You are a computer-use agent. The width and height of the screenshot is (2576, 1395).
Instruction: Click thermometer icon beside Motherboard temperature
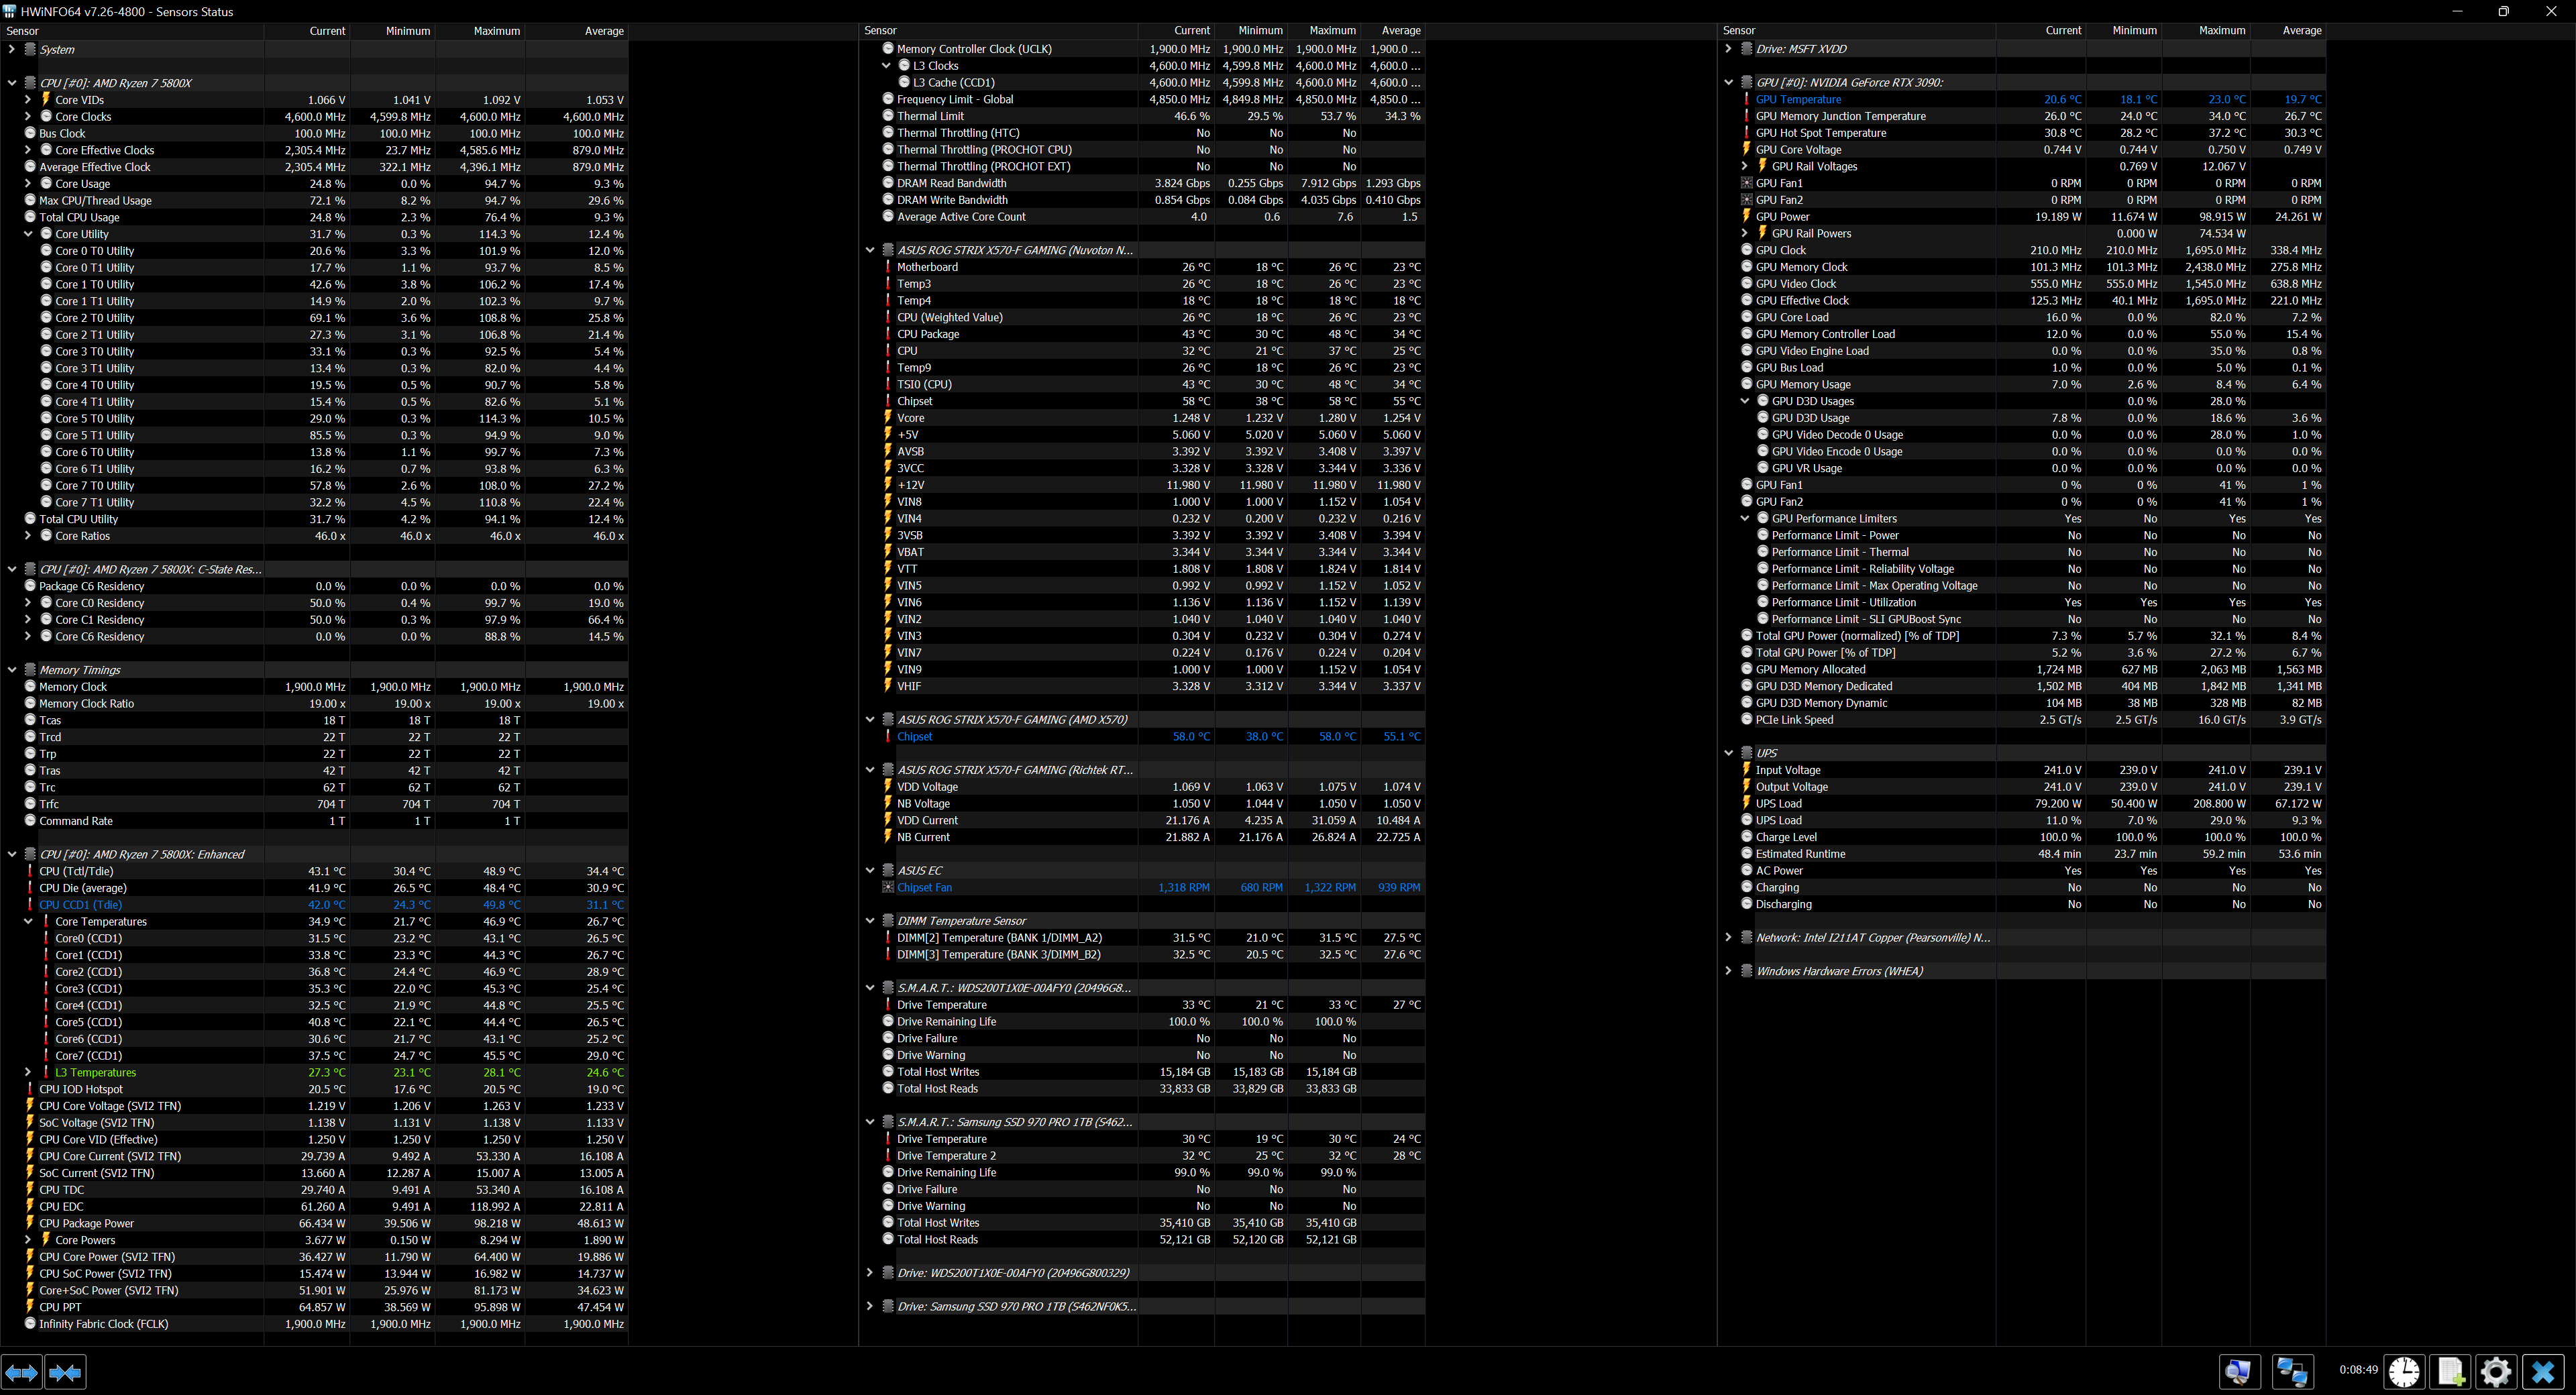click(x=887, y=266)
